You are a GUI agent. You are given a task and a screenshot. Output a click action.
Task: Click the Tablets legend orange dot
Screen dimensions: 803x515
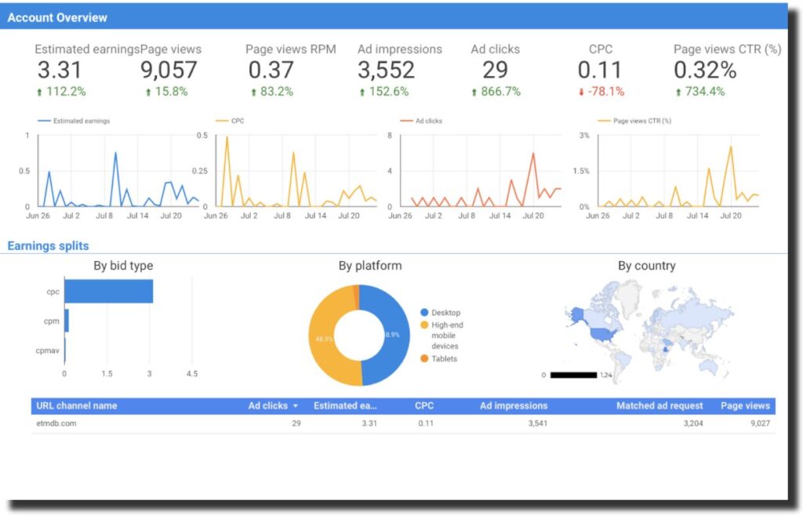(x=424, y=358)
